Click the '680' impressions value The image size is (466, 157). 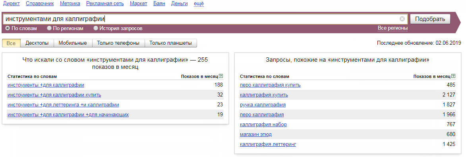[x=451, y=134]
